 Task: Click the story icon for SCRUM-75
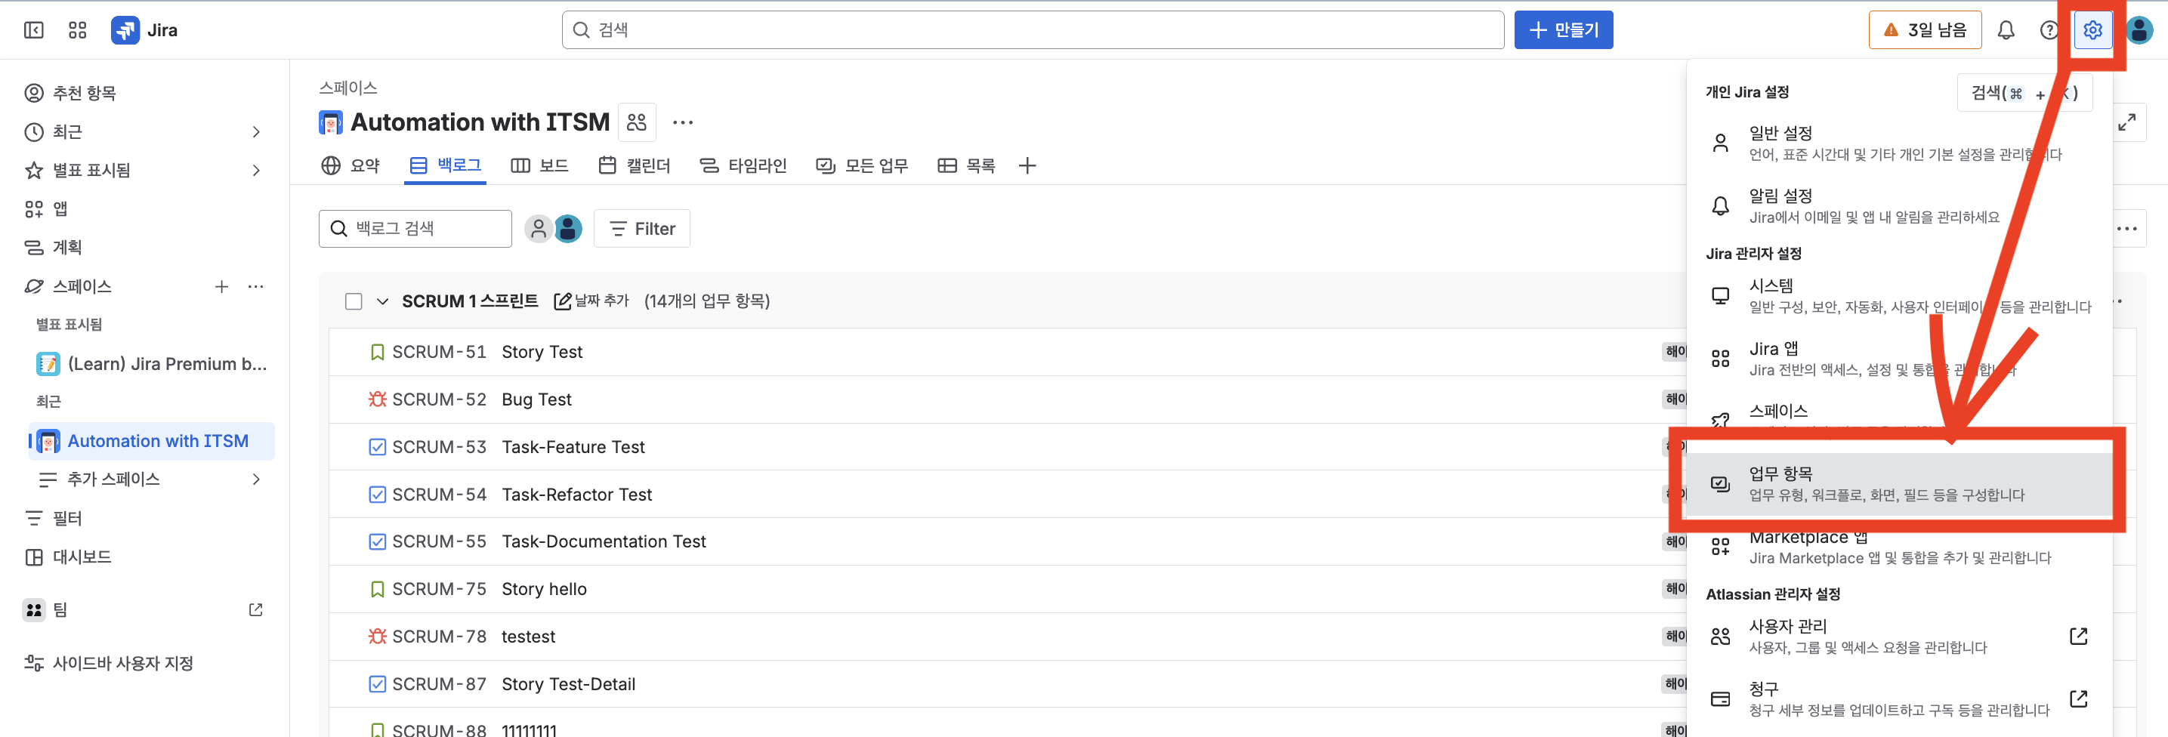tap(377, 589)
